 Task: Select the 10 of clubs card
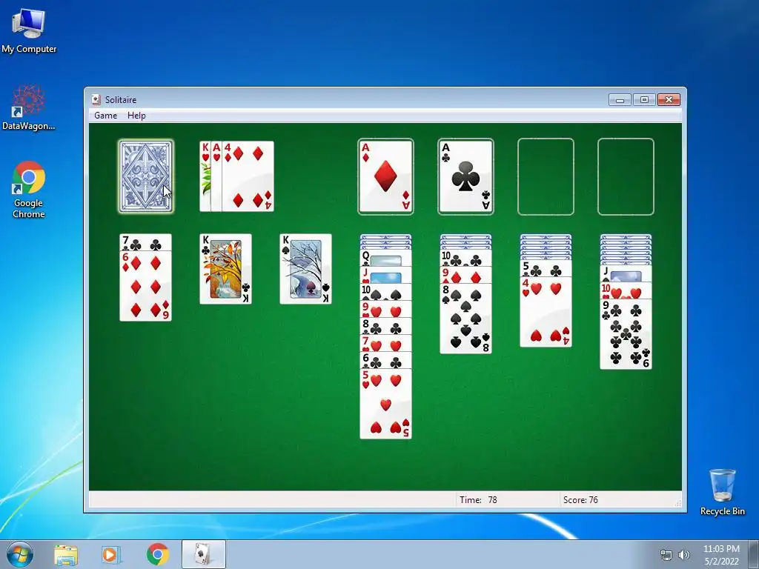click(465, 258)
